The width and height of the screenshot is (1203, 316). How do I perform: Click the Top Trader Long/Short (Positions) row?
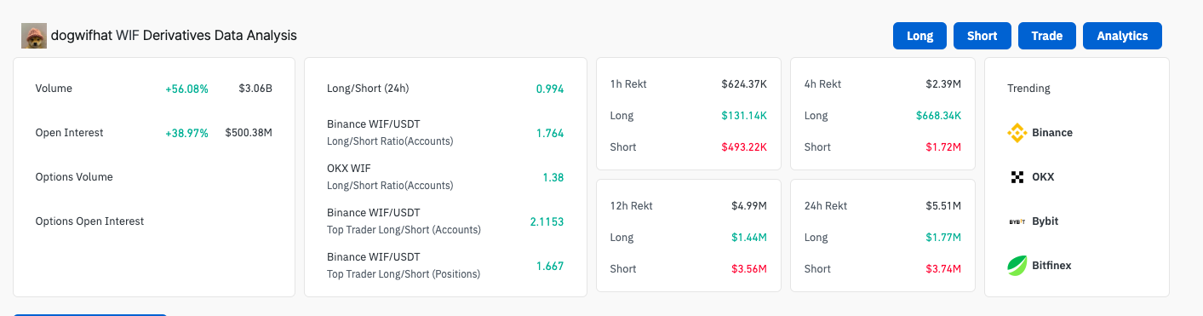click(x=445, y=266)
